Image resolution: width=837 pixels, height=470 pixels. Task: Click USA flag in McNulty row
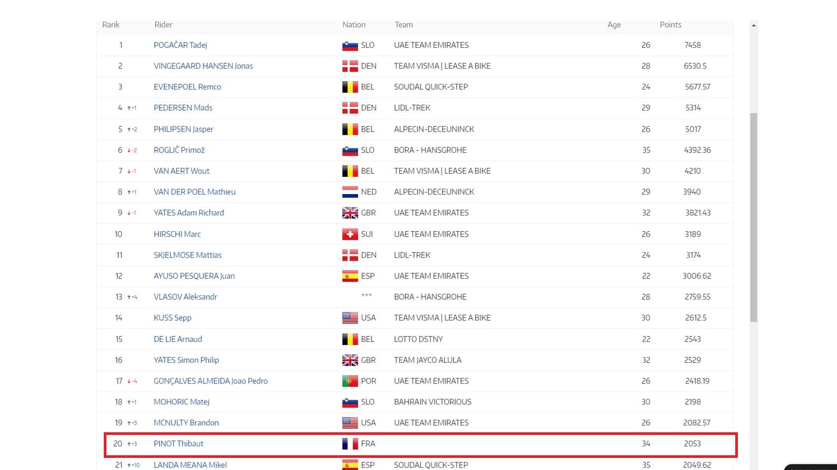coord(350,423)
